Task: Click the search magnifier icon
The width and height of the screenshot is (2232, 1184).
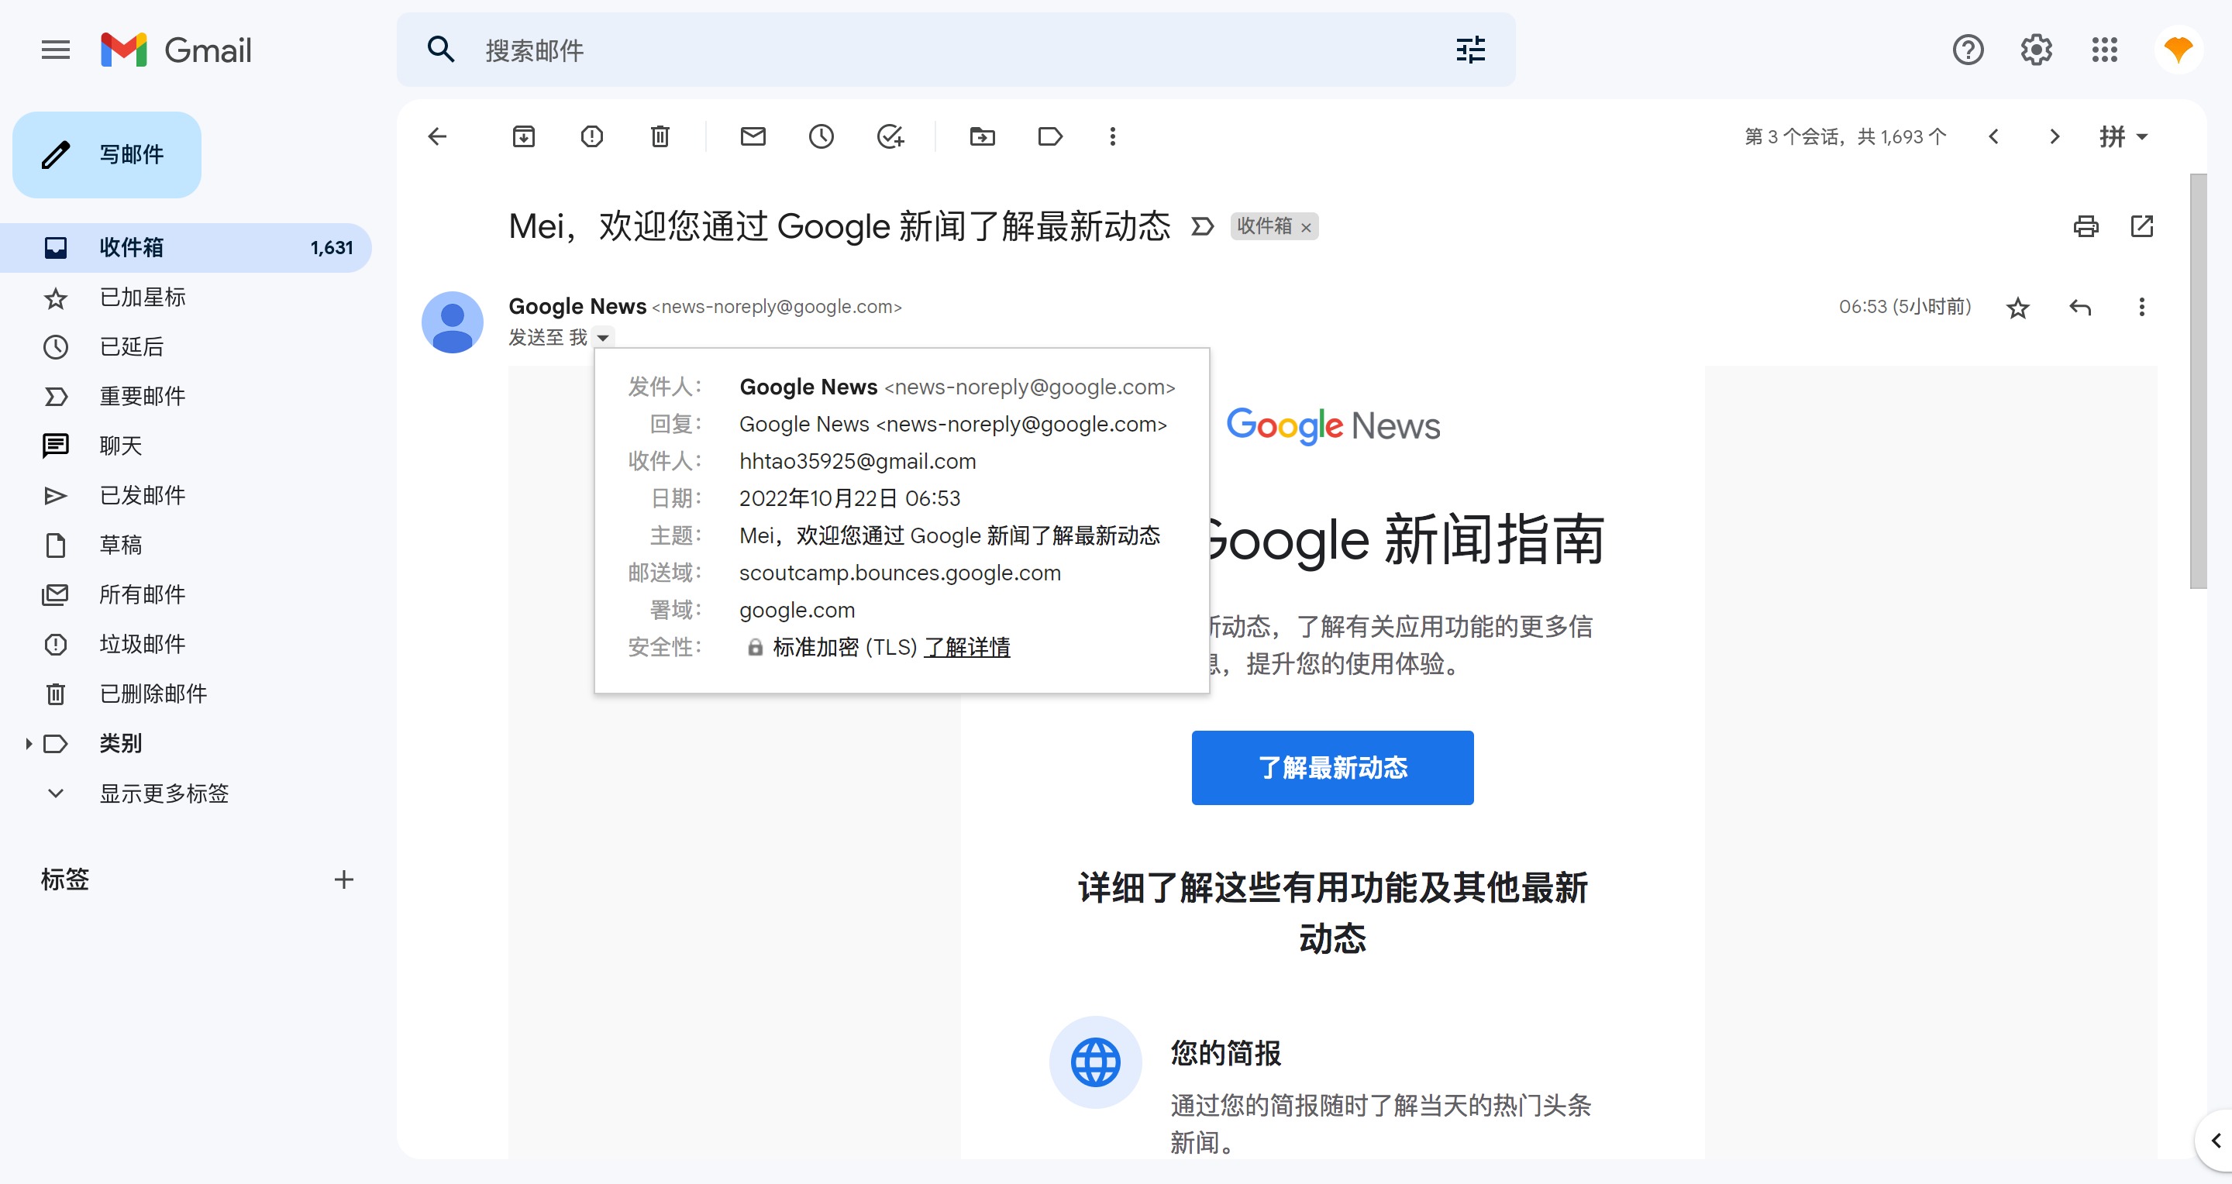Action: point(441,50)
